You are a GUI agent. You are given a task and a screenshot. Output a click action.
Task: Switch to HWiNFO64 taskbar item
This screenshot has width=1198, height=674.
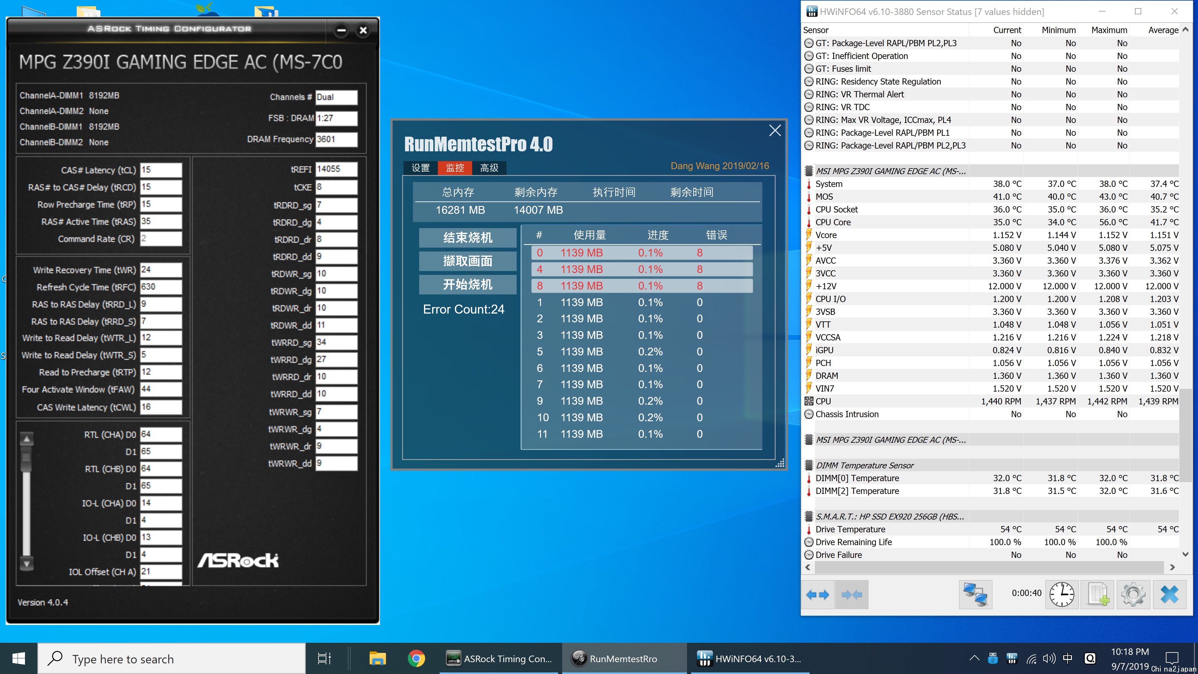[750, 658]
